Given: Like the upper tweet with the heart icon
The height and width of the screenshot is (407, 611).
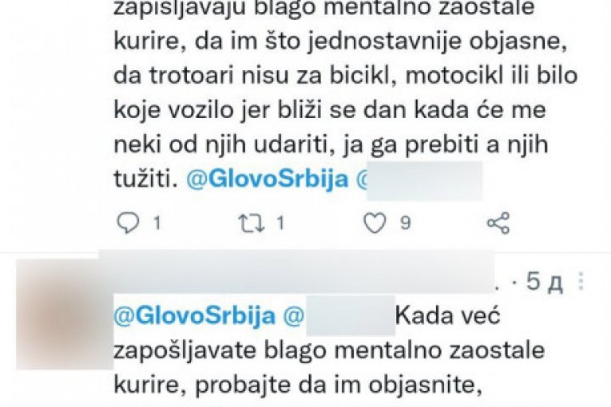Looking at the screenshot, I should (375, 223).
